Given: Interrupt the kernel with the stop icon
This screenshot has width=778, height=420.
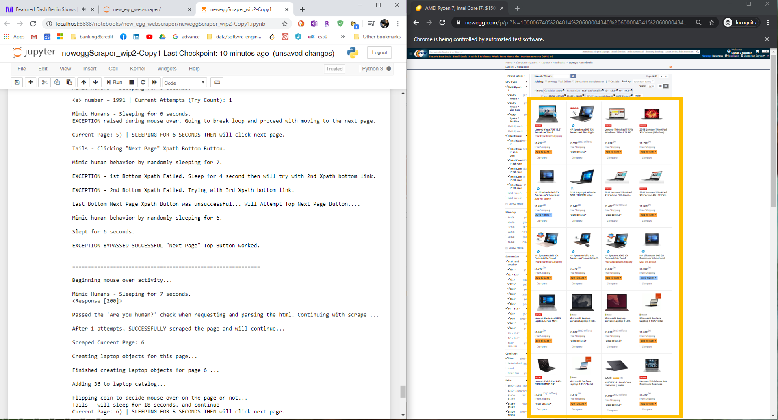Looking at the screenshot, I should pyautogui.click(x=131, y=82).
